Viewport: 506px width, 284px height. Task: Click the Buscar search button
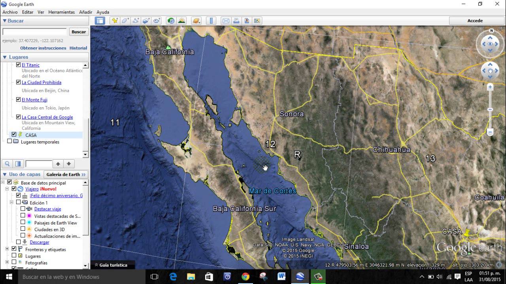pos(79,32)
